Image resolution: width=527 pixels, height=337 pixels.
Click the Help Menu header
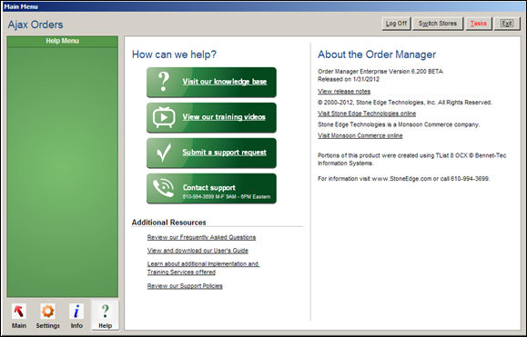[63, 41]
